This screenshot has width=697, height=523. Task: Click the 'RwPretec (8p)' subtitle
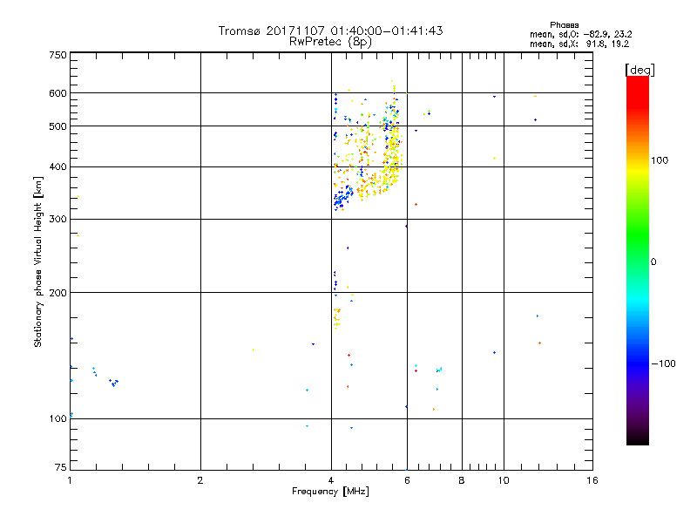pyautogui.click(x=330, y=42)
